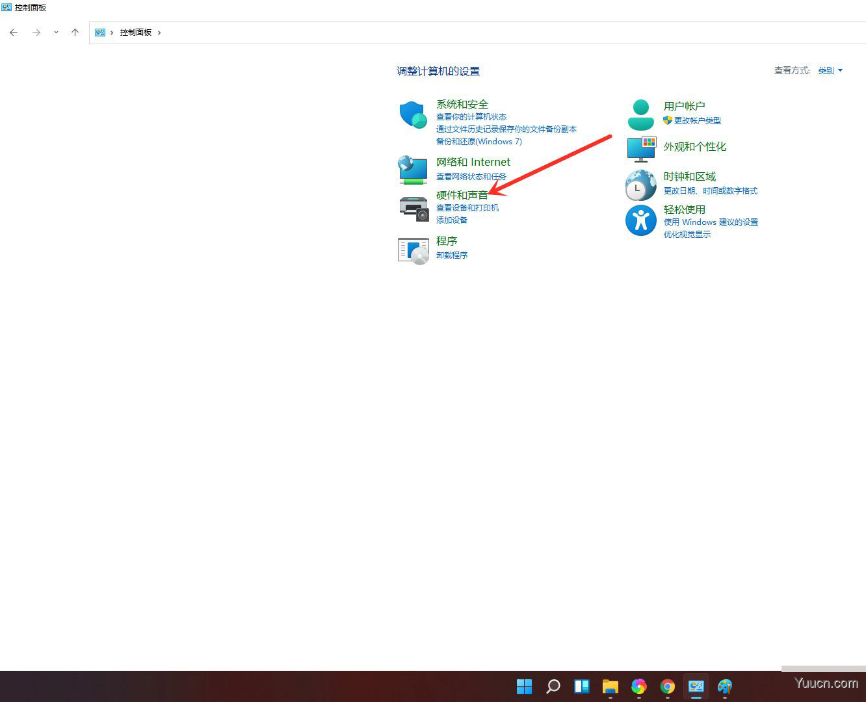Screen dimensions: 866x702
Task: Go up one level with the up arrow
Action: [x=75, y=32]
